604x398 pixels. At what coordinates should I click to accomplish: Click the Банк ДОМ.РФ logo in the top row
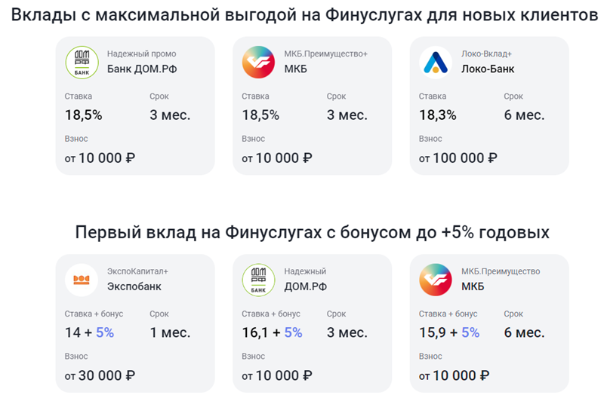[x=82, y=63]
